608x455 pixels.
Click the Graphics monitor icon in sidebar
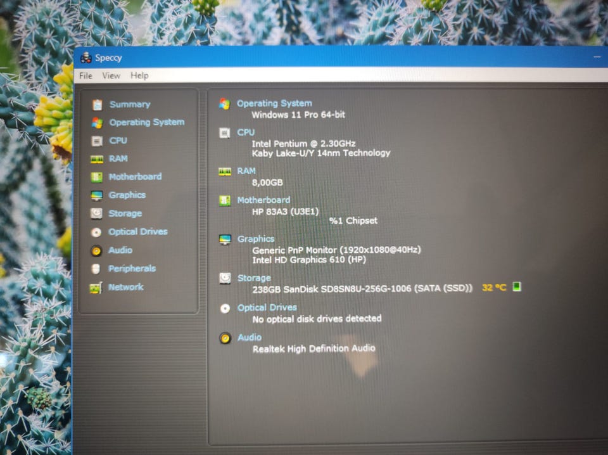point(96,196)
